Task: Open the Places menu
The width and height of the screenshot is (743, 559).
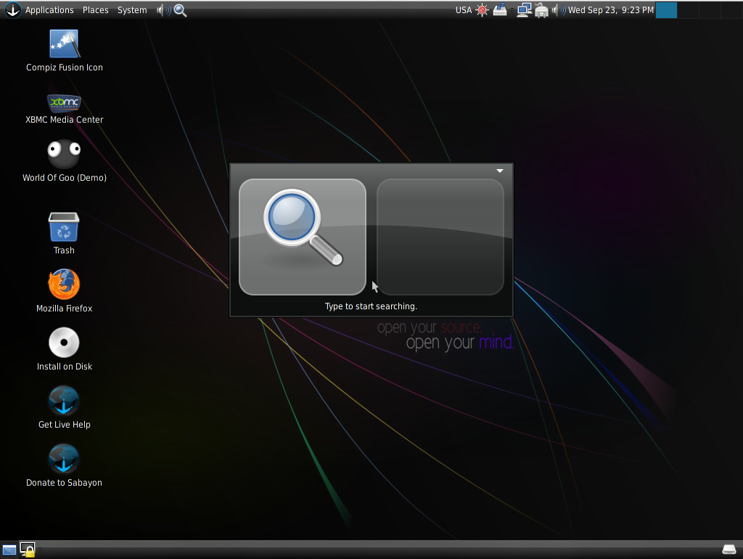Action: point(95,10)
